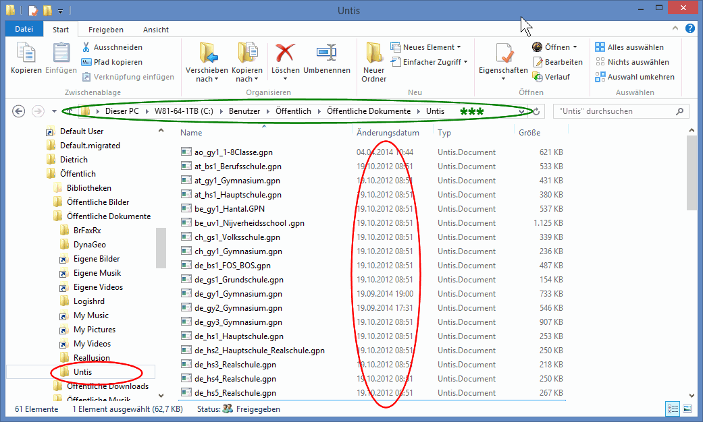Open the Datei menu tab
Image resolution: width=703 pixels, height=422 pixels.
[24, 30]
